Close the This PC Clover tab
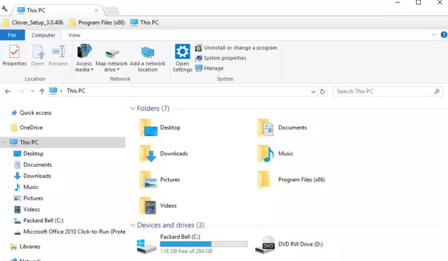 96,10
